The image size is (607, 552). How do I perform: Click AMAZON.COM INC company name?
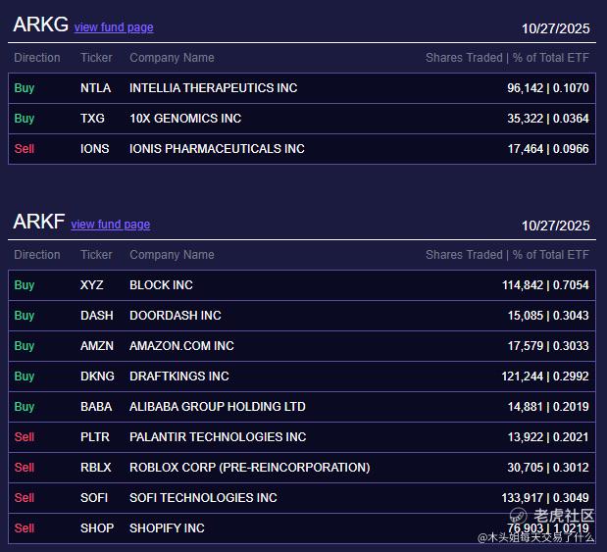[181, 346]
